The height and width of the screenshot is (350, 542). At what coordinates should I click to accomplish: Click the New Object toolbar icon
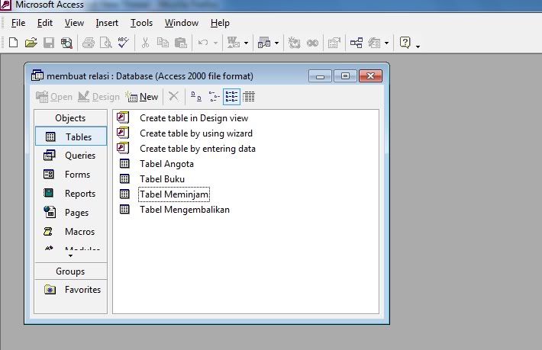[374, 43]
